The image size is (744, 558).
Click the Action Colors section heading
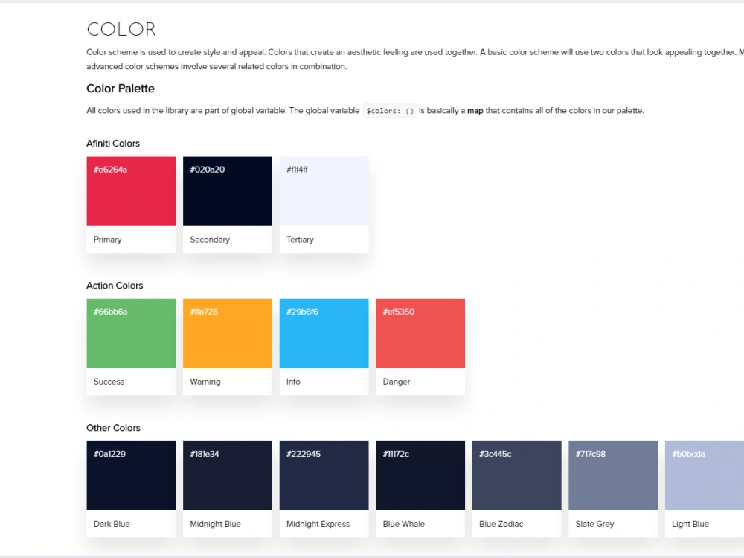tap(115, 286)
